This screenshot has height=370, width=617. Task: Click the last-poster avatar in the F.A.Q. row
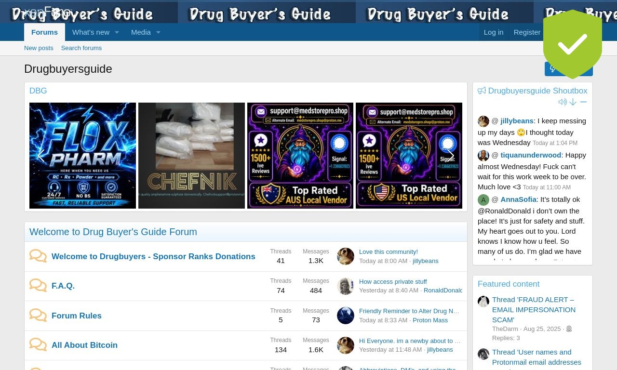(346, 286)
